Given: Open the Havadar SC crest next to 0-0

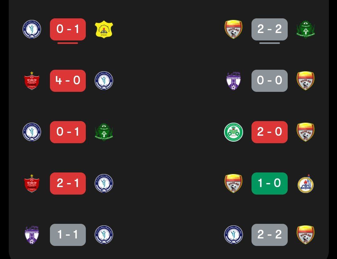Looking at the screenshot, I should [233, 81].
